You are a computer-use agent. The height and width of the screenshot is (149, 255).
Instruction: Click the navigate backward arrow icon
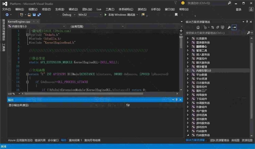7,15
